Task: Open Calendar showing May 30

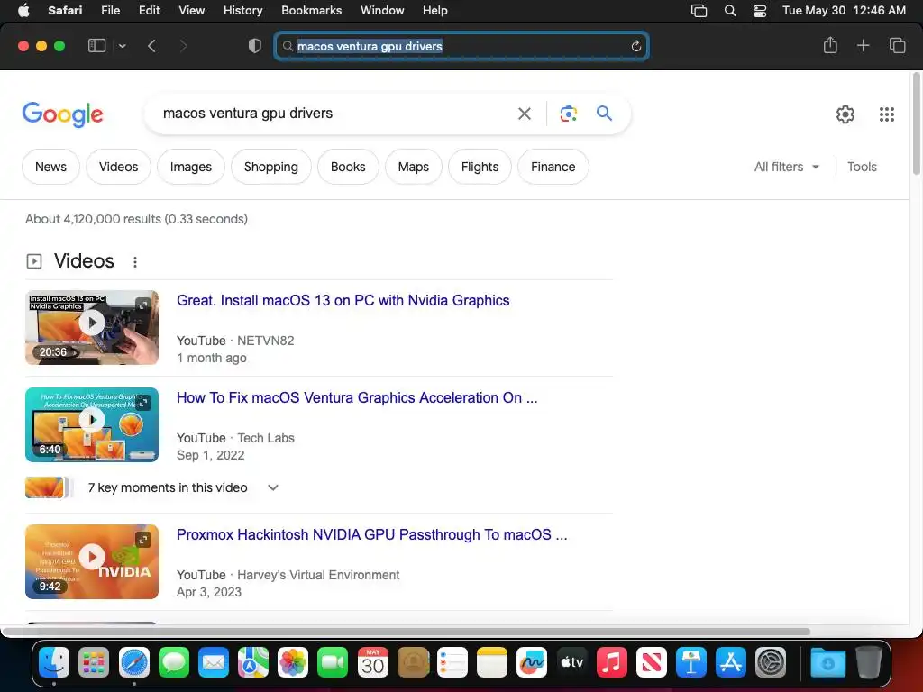Action: coord(372,662)
